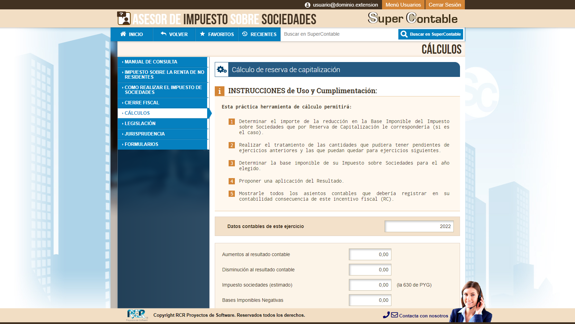Click the Bases Imponibles Negativas field
Screen dimensions: 575x324
370,300
